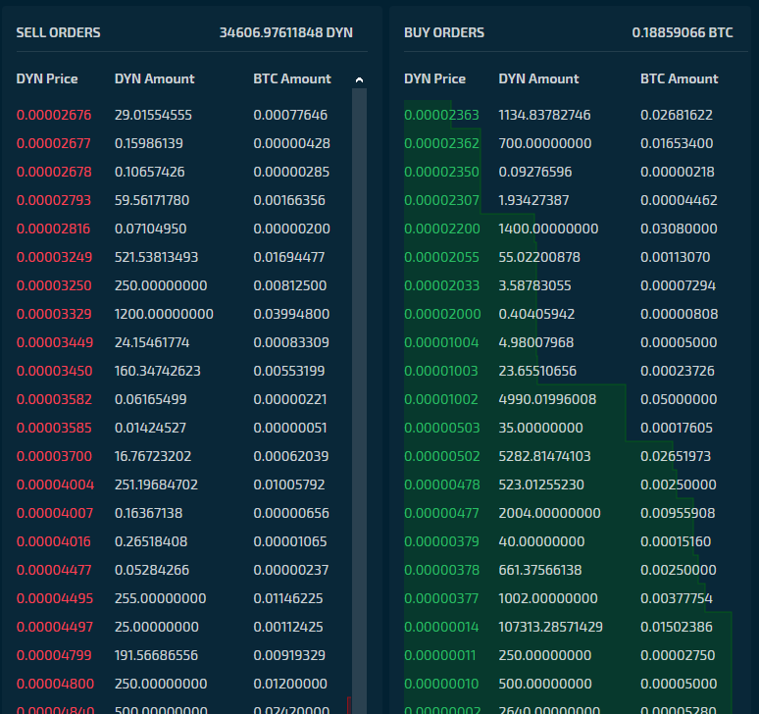The height and width of the screenshot is (714, 759).
Task: Select buy order priced 0.00002363
Action: pyautogui.click(x=569, y=115)
